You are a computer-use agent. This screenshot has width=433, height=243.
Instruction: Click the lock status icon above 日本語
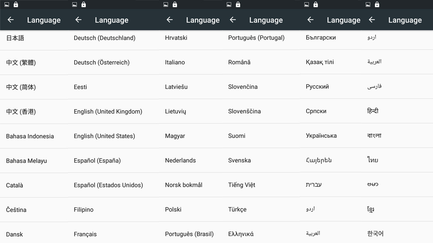pos(16,4)
